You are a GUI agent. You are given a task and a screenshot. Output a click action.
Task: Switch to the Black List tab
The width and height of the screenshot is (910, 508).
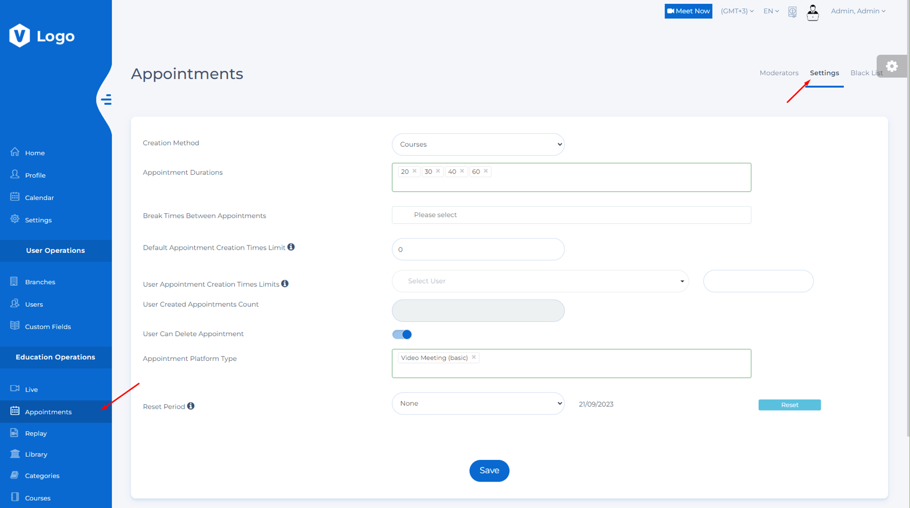pos(866,73)
